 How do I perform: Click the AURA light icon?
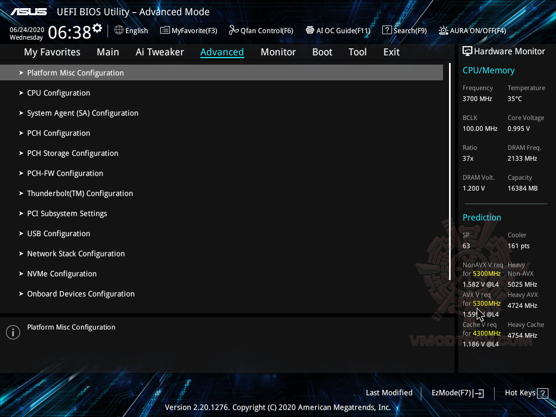tap(443, 30)
